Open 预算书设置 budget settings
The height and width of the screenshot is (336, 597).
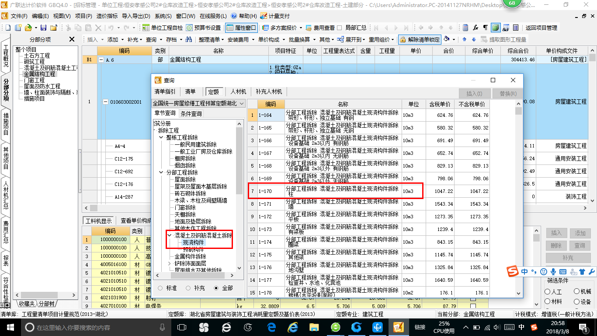204,28
